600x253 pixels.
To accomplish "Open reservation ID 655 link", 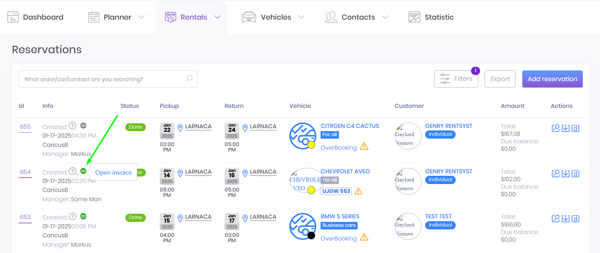I will click(x=25, y=127).
